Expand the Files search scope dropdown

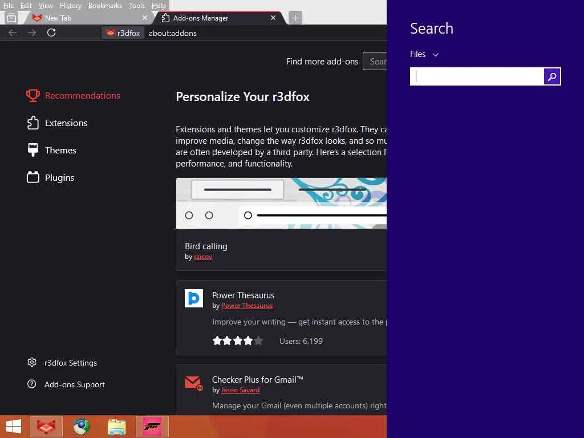pos(424,54)
